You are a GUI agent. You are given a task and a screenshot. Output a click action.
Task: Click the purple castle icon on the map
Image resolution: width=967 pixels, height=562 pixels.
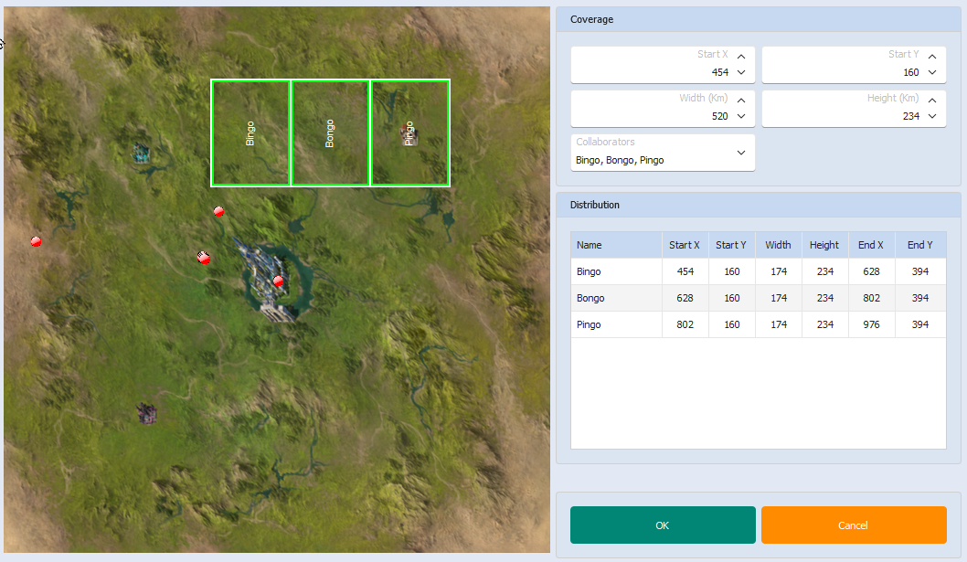pyautogui.click(x=146, y=414)
